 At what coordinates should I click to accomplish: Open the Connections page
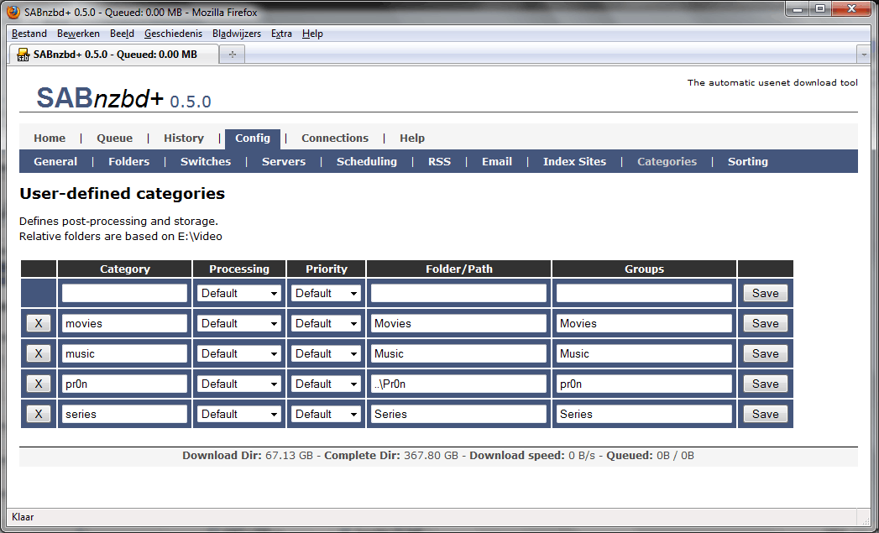click(335, 138)
